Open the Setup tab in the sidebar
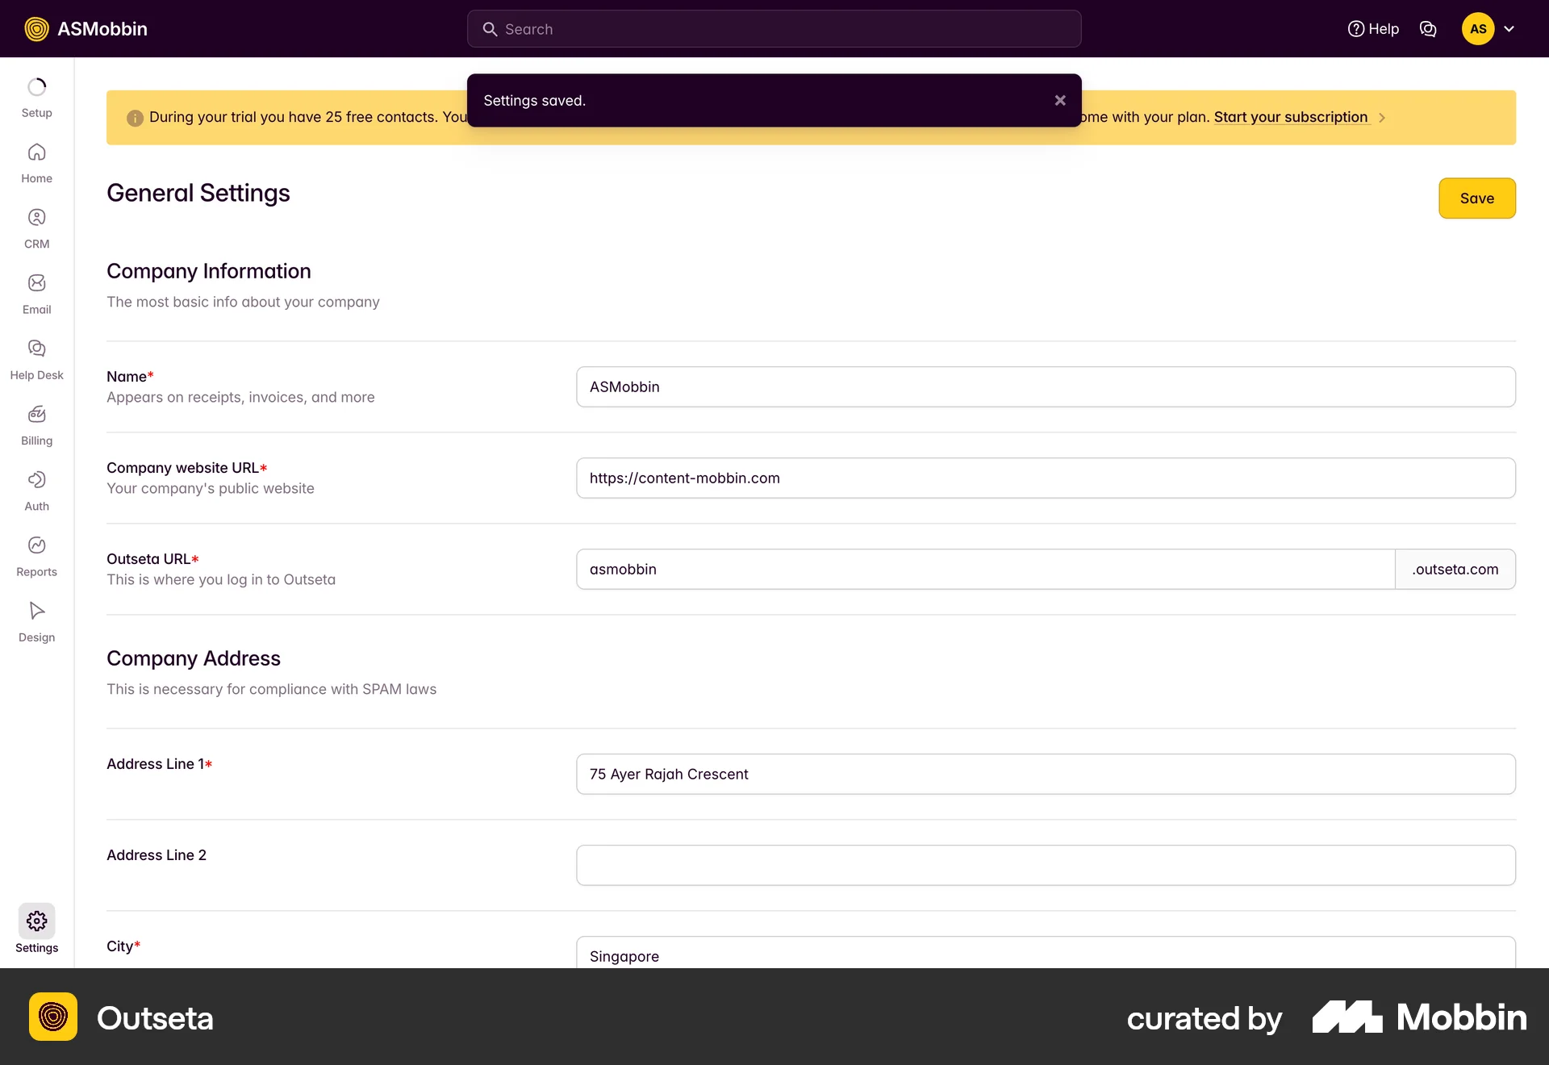The image size is (1549, 1065). (x=36, y=97)
